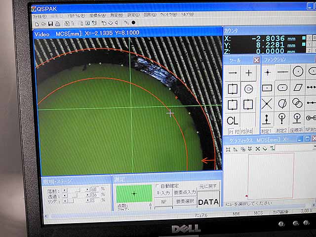Choose the line measurement function icon
This screenshot has width=316, height=237.
point(282,72)
